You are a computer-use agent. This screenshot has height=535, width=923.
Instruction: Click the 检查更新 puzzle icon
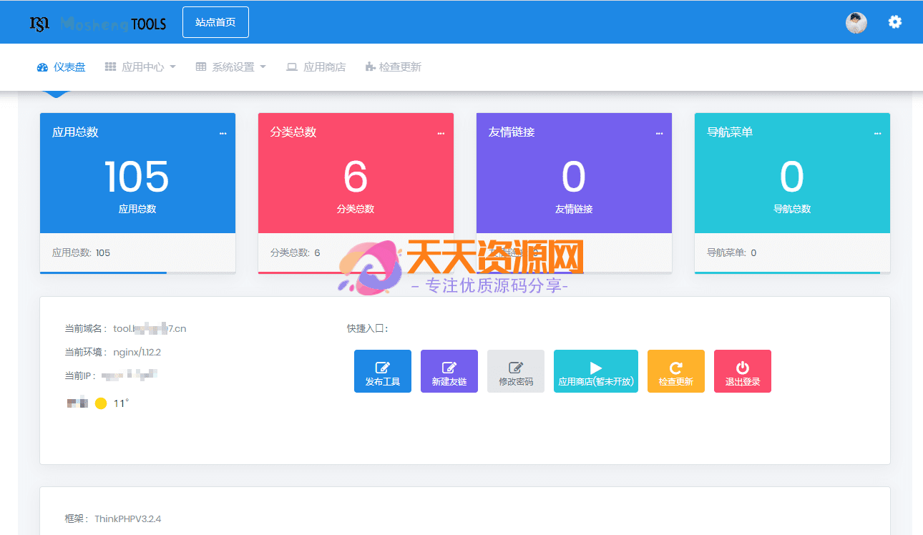pyautogui.click(x=370, y=67)
